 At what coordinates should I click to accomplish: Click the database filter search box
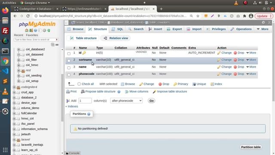[x=34, y=40]
